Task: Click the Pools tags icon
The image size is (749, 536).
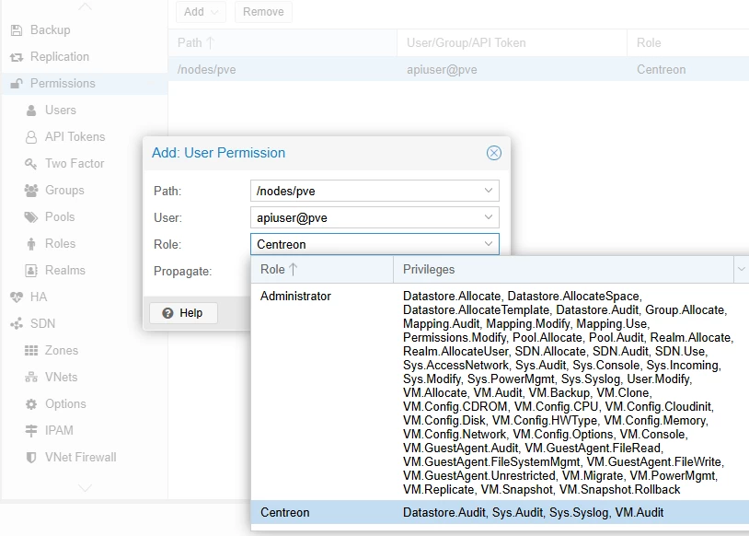Action: click(x=31, y=217)
